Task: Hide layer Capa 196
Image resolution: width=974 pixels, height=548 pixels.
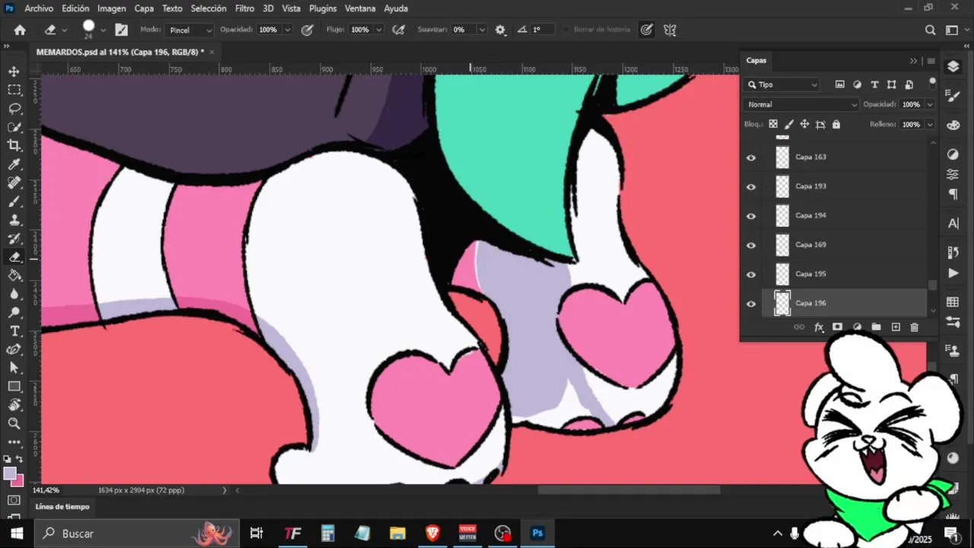Action: tap(751, 304)
